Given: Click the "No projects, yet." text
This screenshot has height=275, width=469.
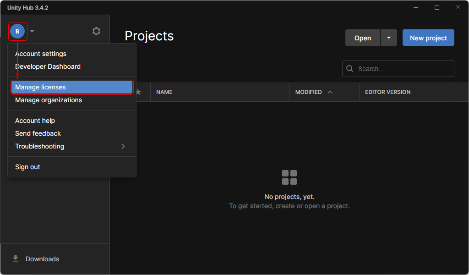Looking at the screenshot, I should pyautogui.click(x=289, y=197).
